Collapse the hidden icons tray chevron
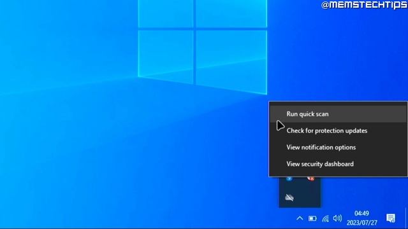 [300, 218]
